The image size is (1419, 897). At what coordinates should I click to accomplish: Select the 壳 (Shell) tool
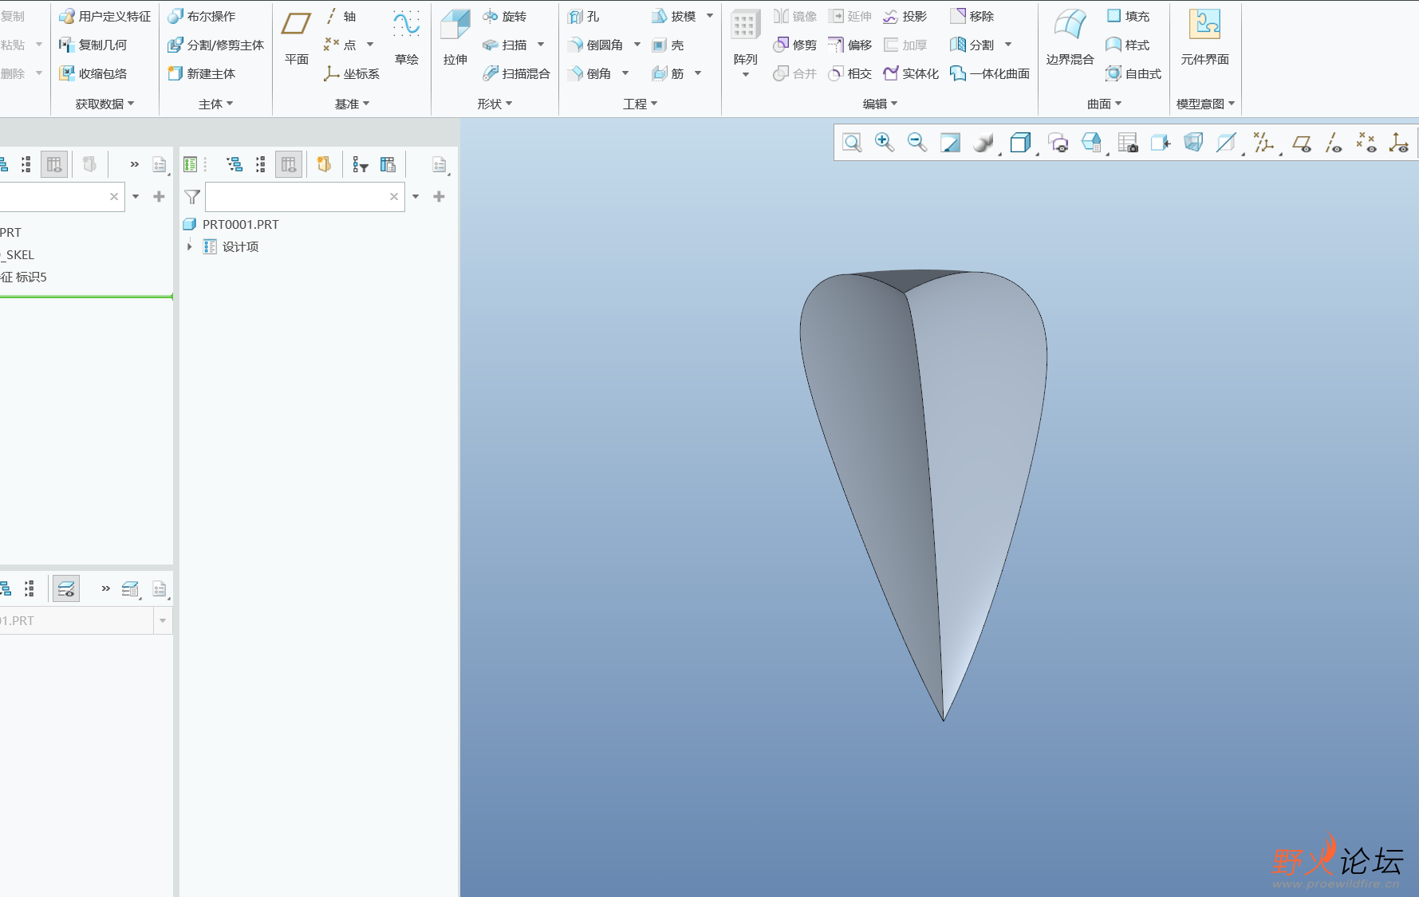tap(668, 45)
